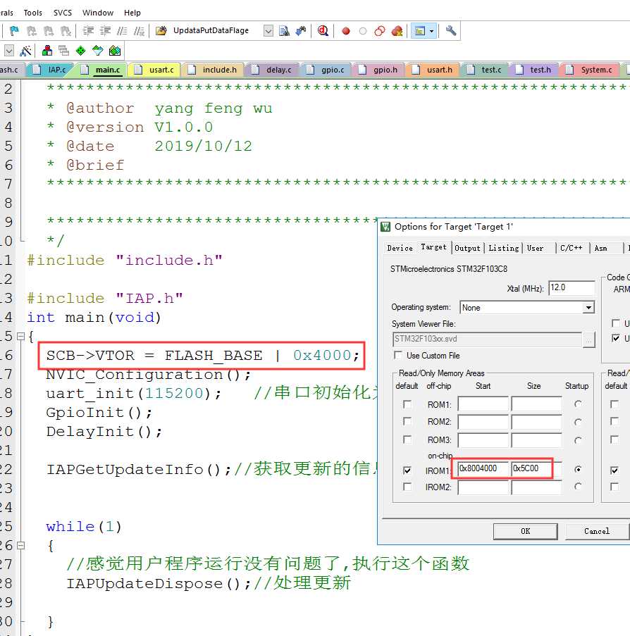Image resolution: width=630 pixels, height=636 pixels.
Task: Open the Help menu
Action: (x=132, y=13)
